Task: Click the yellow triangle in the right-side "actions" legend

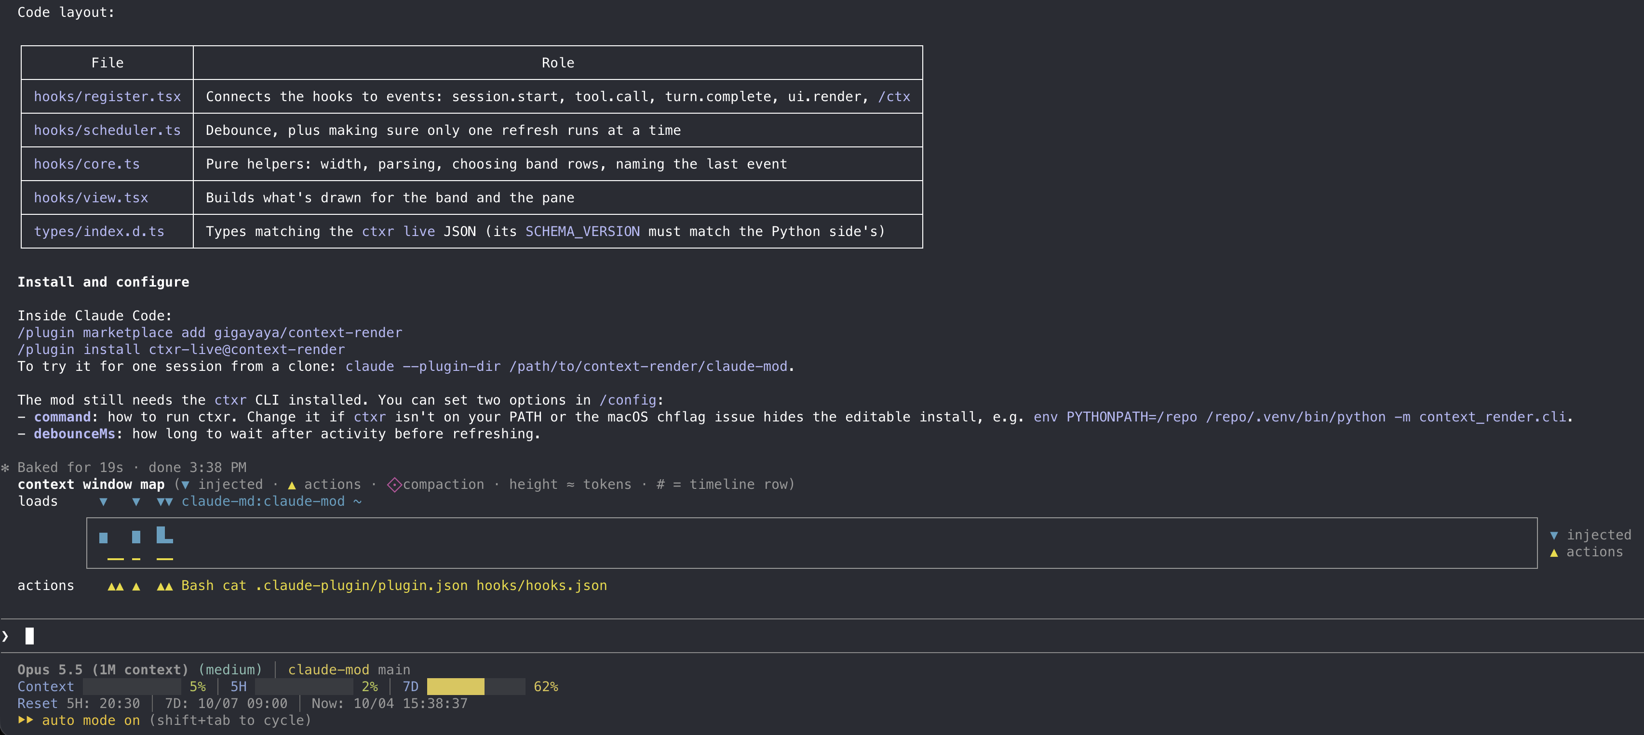Action: click(x=1554, y=552)
